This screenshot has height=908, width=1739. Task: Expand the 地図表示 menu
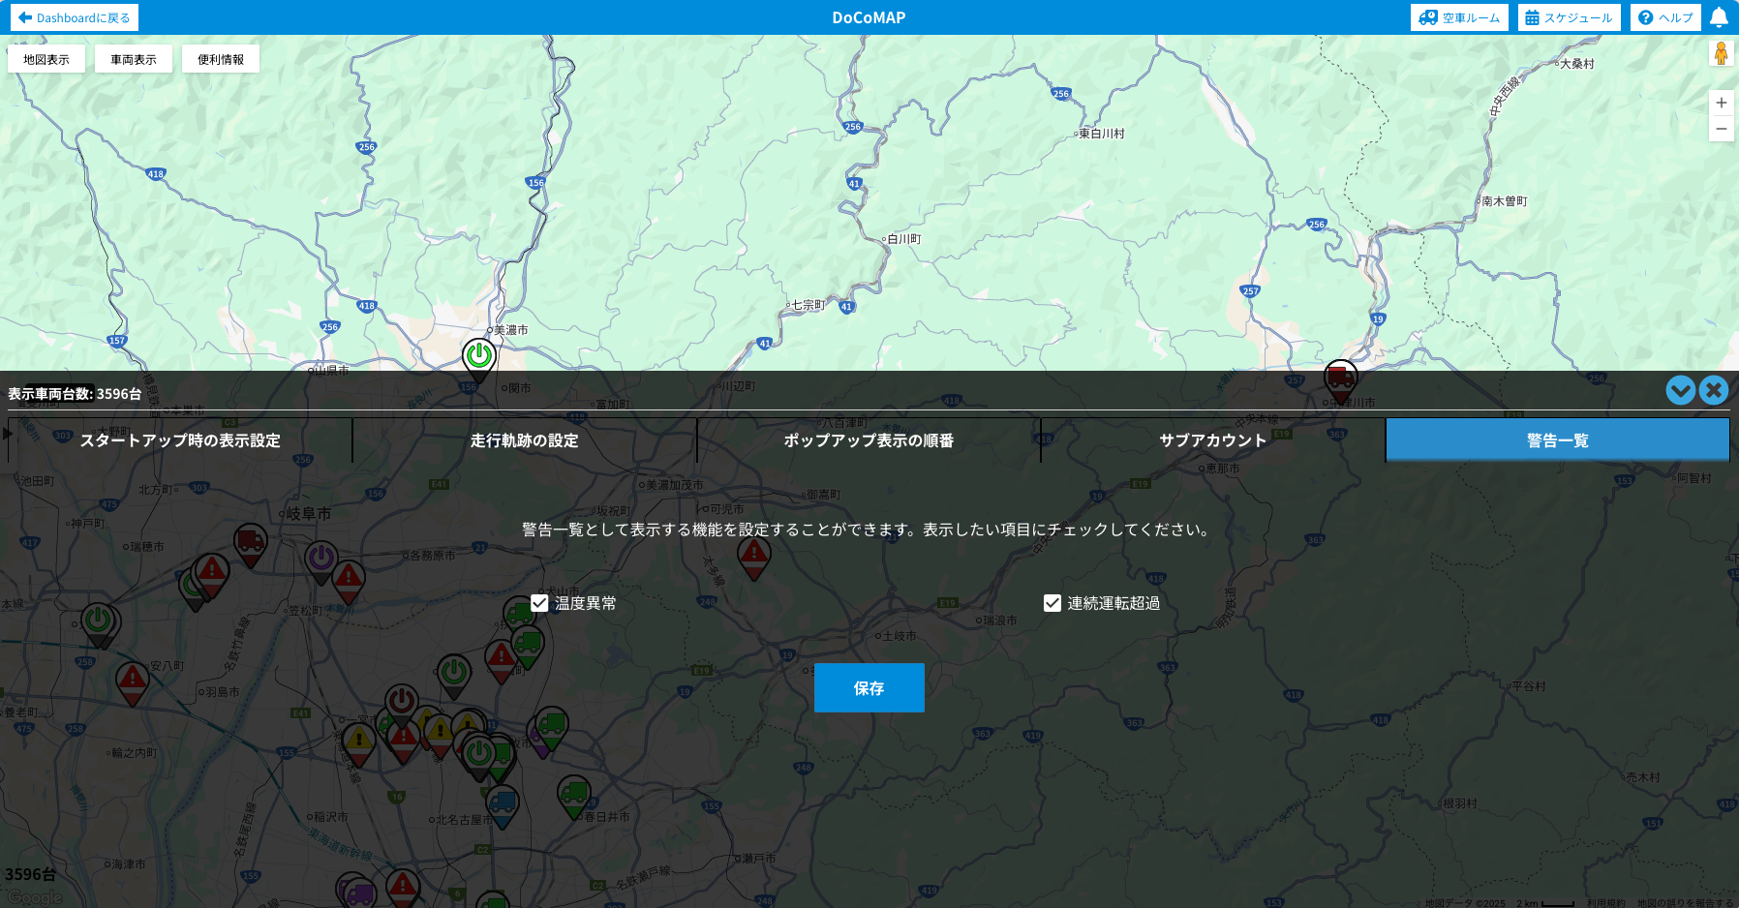(46, 59)
